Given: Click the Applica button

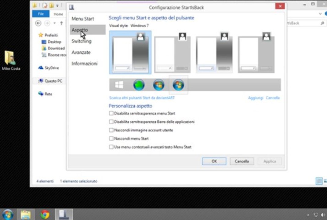Looking at the screenshot, I should click(270, 161).
